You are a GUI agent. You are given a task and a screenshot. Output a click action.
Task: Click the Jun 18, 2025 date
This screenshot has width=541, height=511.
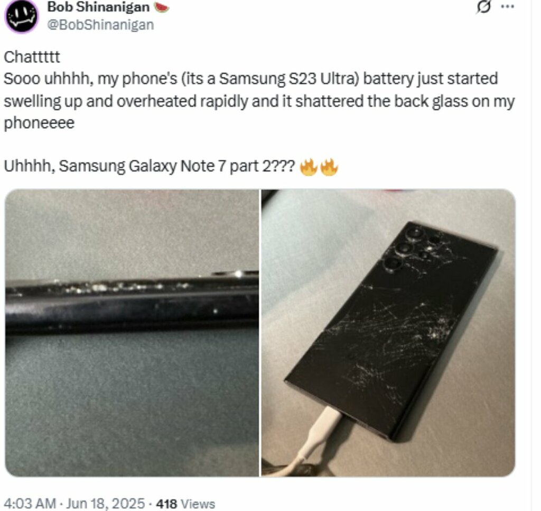106,504
